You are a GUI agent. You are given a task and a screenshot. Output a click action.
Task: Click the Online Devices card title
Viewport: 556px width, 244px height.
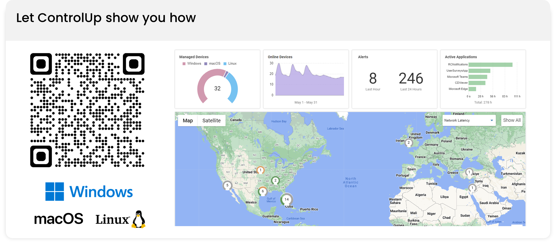280,57
